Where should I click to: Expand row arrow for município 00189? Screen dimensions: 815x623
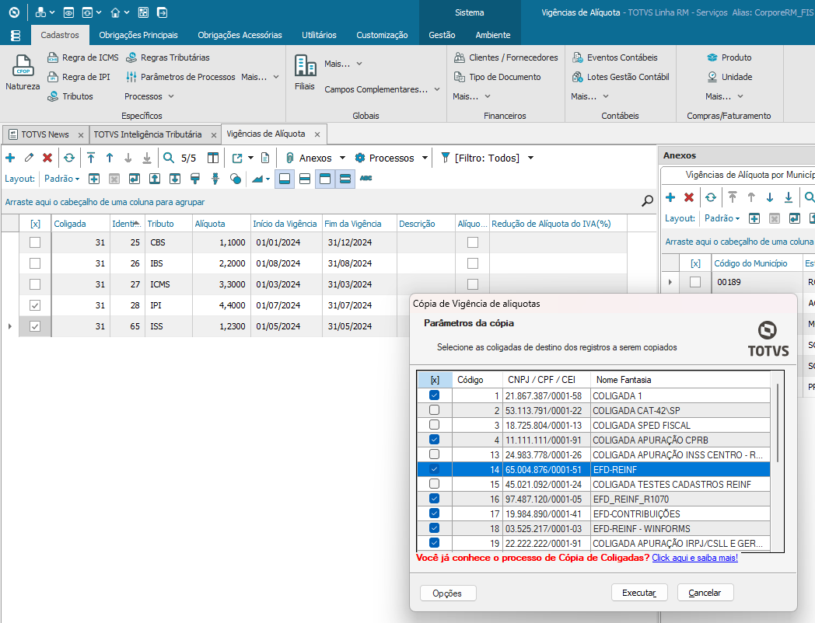[670, 282]
